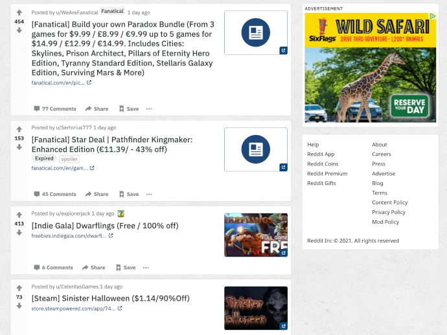Click the Expired flair tag
447x335 pixels.
[x=44, y=158]
